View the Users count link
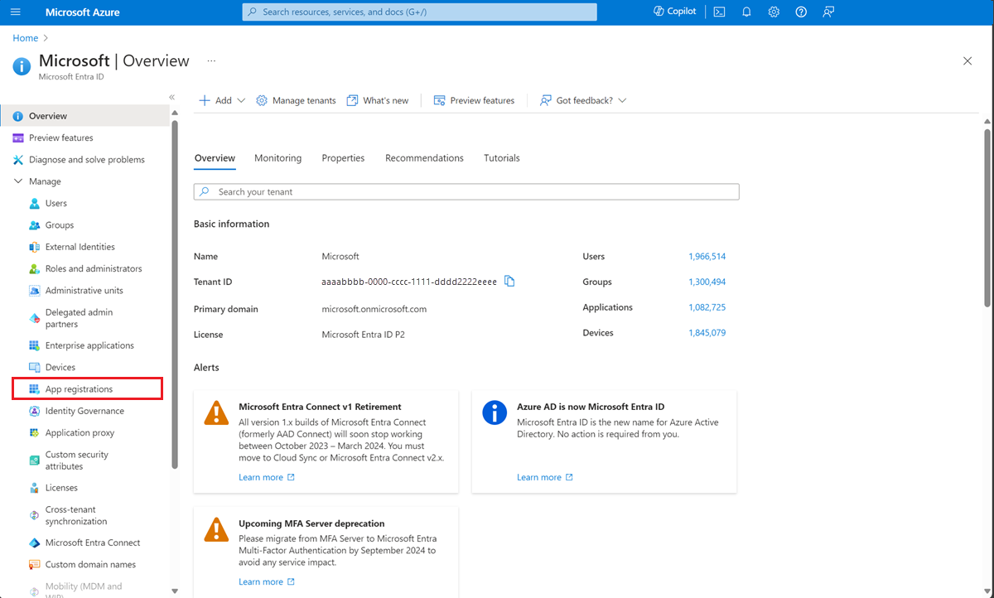 pyautogui.click(x=707, y=256)
